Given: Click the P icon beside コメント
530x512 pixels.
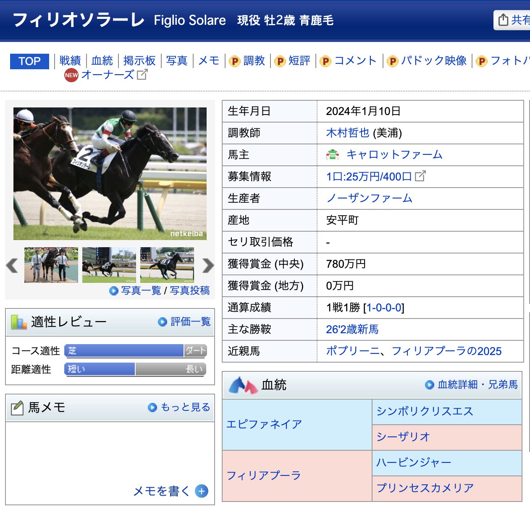Looking at the screenshot, I should click(325, 61).
